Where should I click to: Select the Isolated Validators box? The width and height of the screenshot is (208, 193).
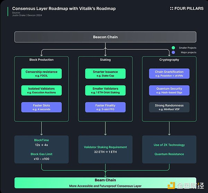click(41, 90)
